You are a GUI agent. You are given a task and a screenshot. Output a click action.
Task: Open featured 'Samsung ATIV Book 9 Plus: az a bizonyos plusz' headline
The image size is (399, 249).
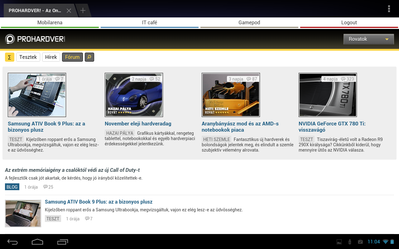pyautogui.click(x=46, y=127)
